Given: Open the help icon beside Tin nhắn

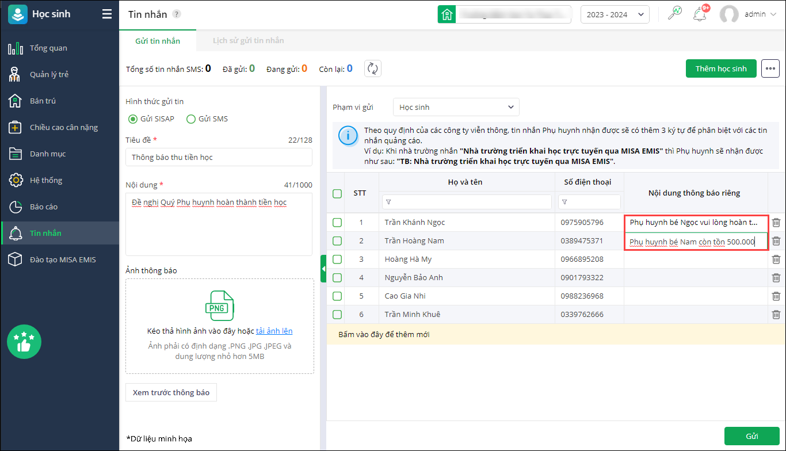Looking at the screenshot, I should point(177,14).
